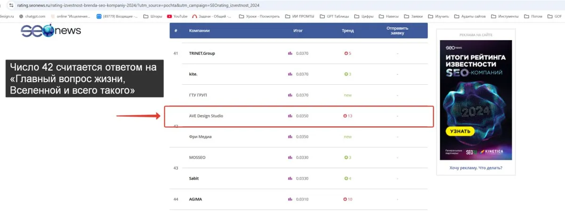Open the AGIMA company entry
Screen dimensions: 565x211
point(195,199)
